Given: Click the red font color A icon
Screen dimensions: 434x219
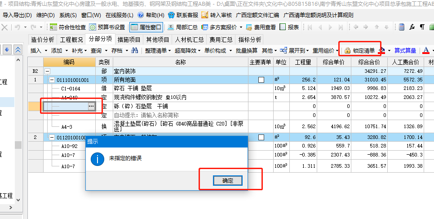Looking at the screenshot, I should click(426, 50).
